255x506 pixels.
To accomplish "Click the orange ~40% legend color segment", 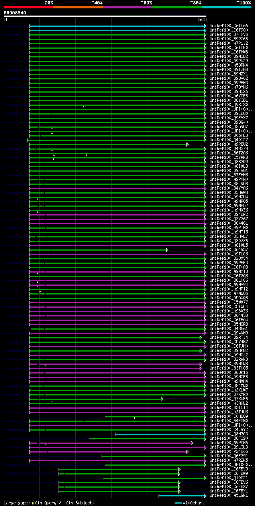I will tap(78, 7).
